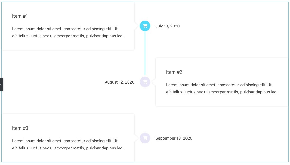290x165 pixels.
Task: Click the arrow pointer on the Item #3 card
Action: tap(136, 138)
